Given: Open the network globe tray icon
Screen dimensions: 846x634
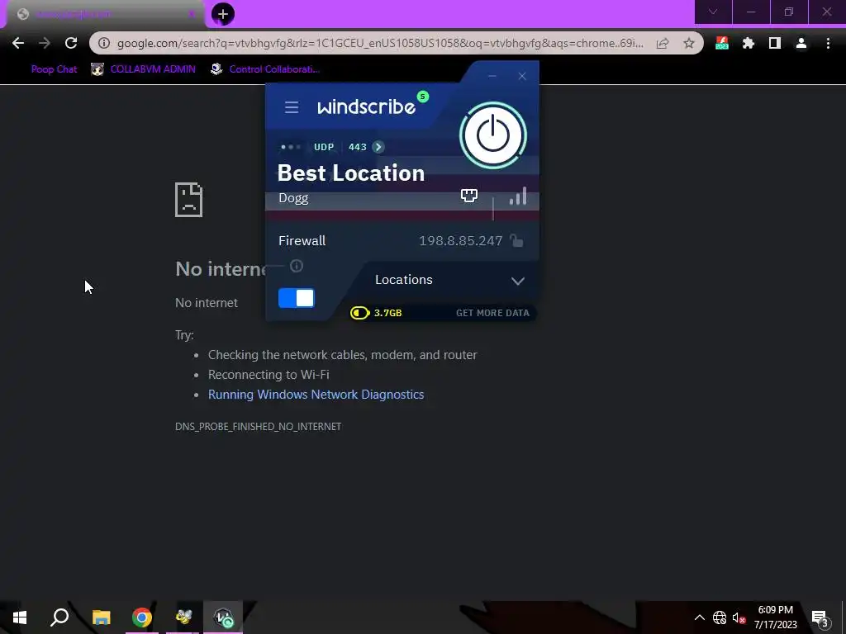Looking at the screenshot, I should click(720, 617).
